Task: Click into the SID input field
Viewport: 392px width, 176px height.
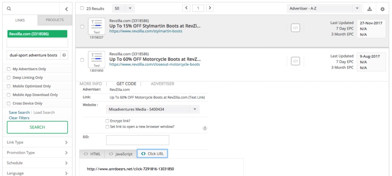Action: pyautogui.click(x=137, y=140)
